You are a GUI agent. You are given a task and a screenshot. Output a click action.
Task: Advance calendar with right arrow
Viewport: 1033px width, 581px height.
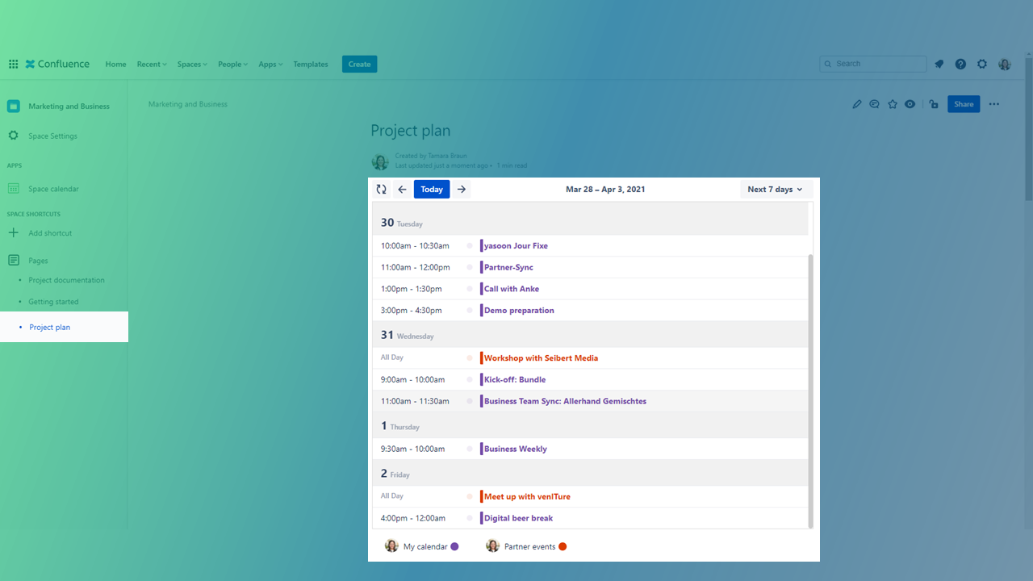[x=461, y=190]
